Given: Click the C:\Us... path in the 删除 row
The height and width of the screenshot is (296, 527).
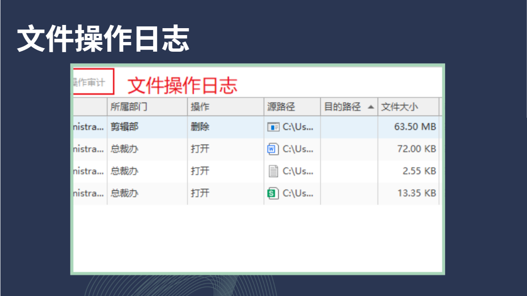Looking at the screenshot, I should 298,127.
